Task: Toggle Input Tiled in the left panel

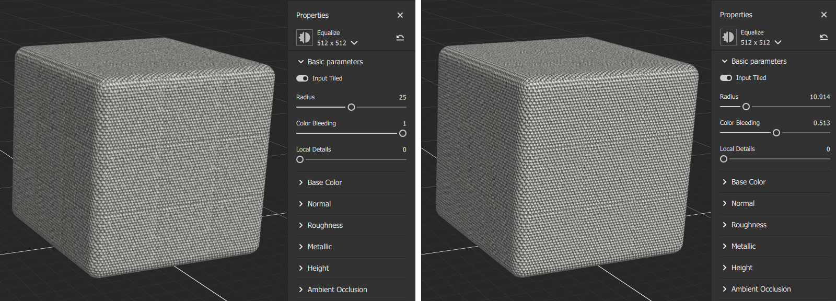Action: (x=303, y=78)
